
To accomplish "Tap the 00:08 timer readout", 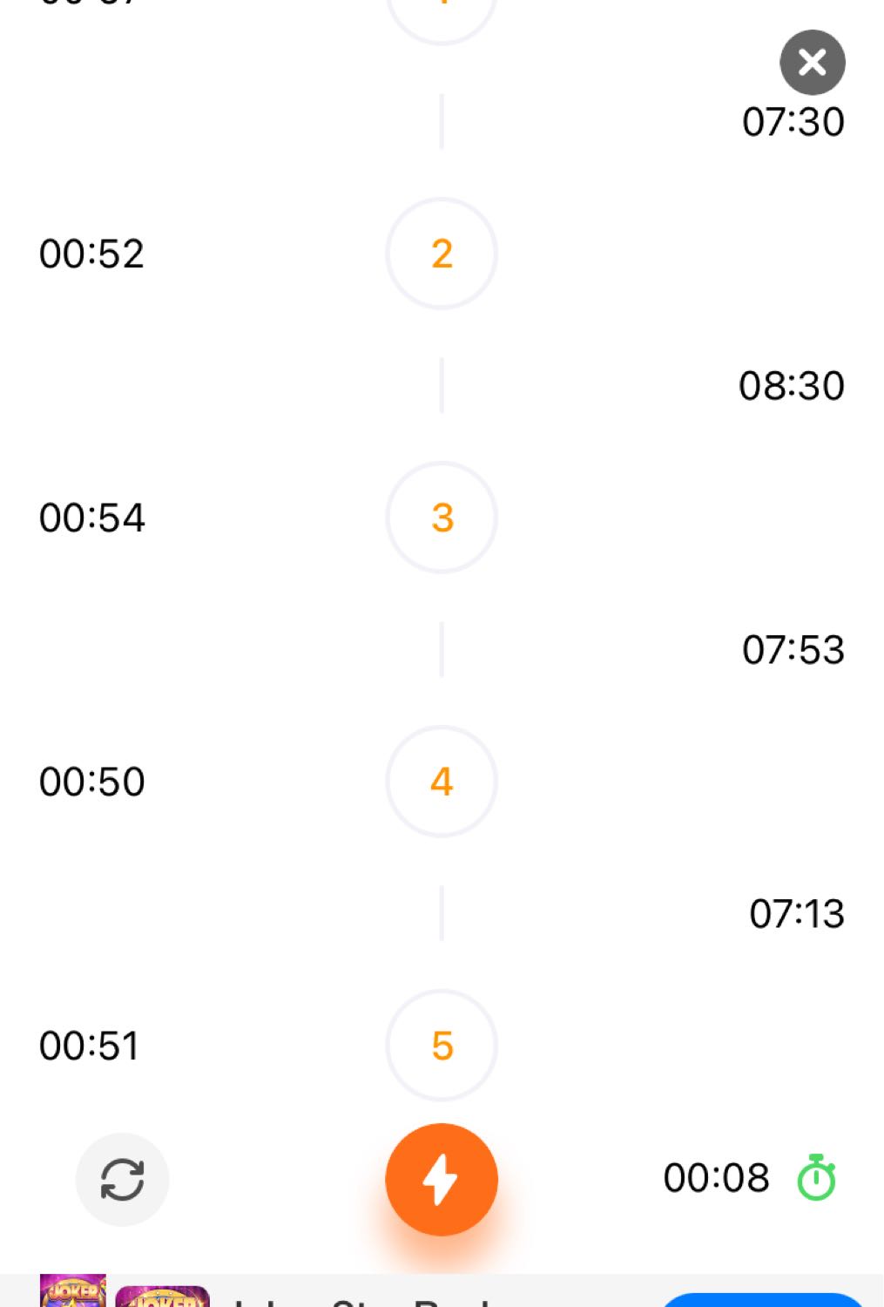I will [716, 1178].
